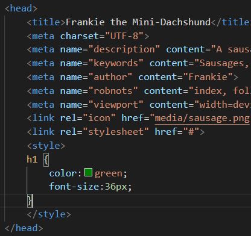Click the "description" attribute value
251x236 pixels.
[x=124, y=49]
